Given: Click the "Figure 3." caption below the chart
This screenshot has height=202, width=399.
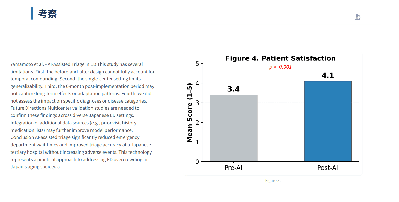Looking at the screenshot, I should pos(273,181).
